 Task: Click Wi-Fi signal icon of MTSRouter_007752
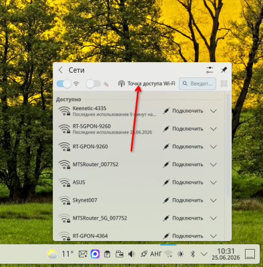[x=64, y=165]
